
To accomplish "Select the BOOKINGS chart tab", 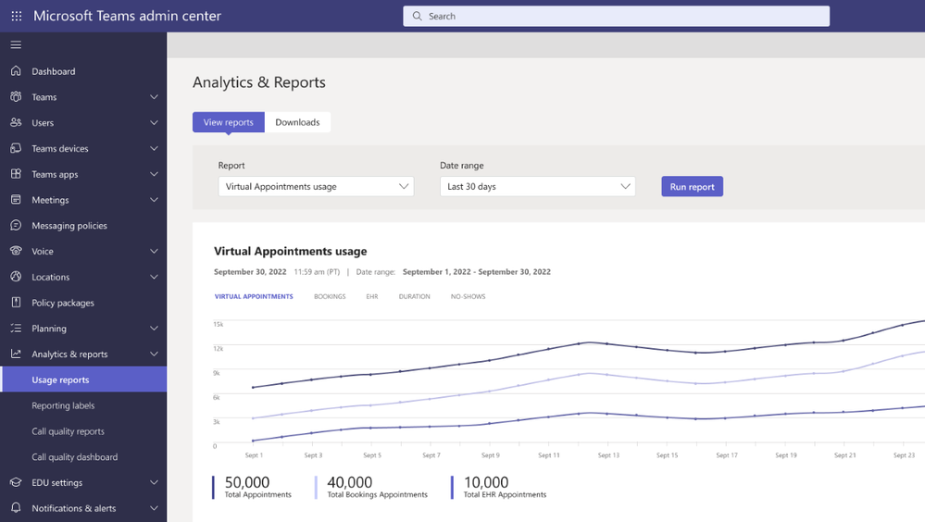I will pos(330,297).
